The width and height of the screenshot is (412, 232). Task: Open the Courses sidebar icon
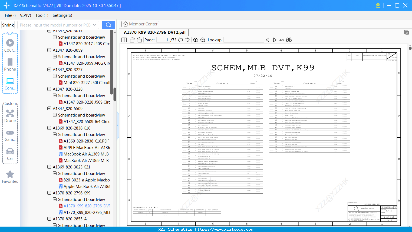[x=10, y=46]
